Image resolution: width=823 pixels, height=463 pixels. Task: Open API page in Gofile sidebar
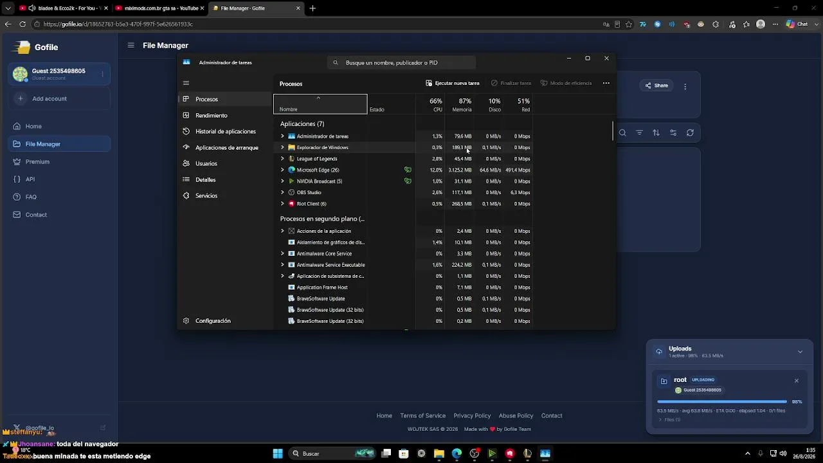point(60,179)
